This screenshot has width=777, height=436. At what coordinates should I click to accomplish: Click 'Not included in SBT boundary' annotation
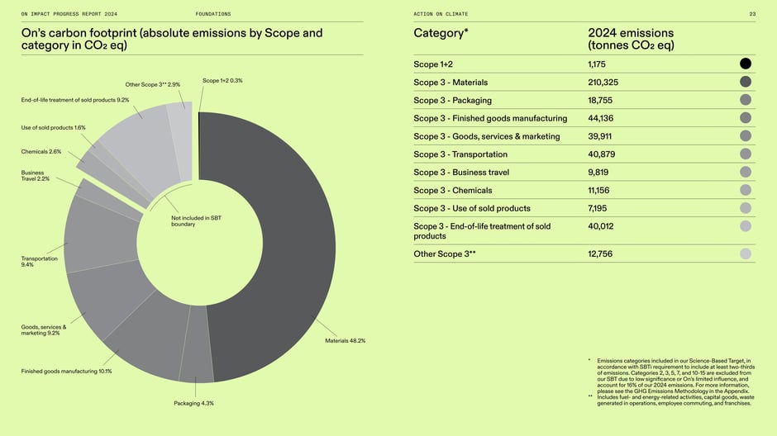point(196,220)
